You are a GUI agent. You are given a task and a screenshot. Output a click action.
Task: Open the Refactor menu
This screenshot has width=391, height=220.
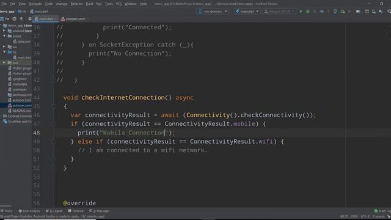[76, 4]
